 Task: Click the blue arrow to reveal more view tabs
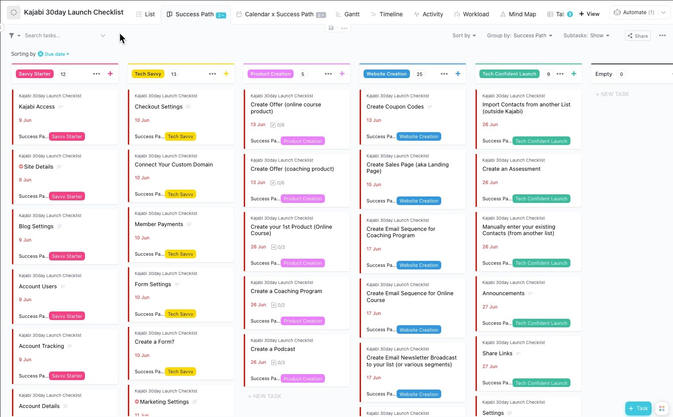[570, 14]
